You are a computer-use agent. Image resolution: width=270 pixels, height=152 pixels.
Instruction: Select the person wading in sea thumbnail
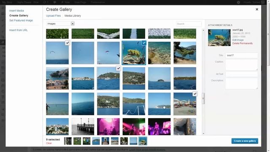[x=57, y=104]
